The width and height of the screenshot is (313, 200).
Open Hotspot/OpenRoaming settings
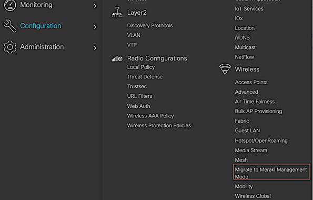(x=261, y=141)
